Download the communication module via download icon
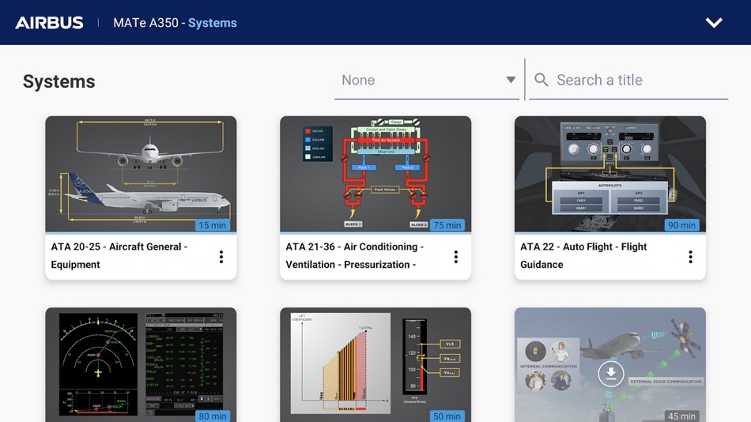This screenshot has height=422, width=751. (x=610, y=373)
